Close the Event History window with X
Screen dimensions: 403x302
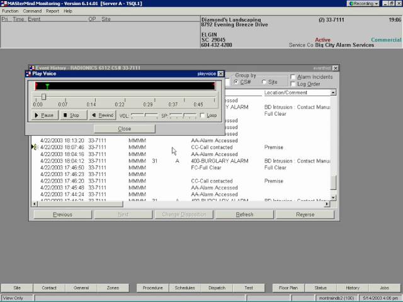click(336, 68)
